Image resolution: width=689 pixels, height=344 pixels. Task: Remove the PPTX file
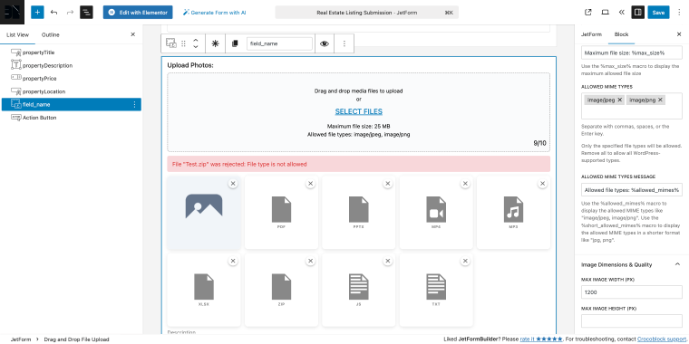pos(388,184)
